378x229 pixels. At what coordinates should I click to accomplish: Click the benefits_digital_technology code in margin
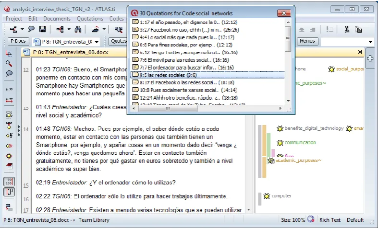click(314, 128)
